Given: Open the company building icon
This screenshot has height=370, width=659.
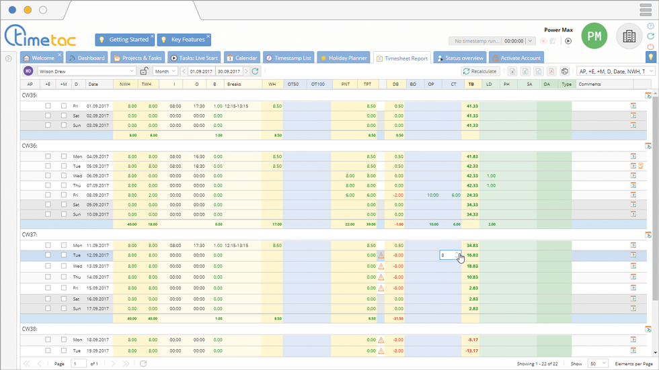Looking at the screenshot, I should pos(629,37).
